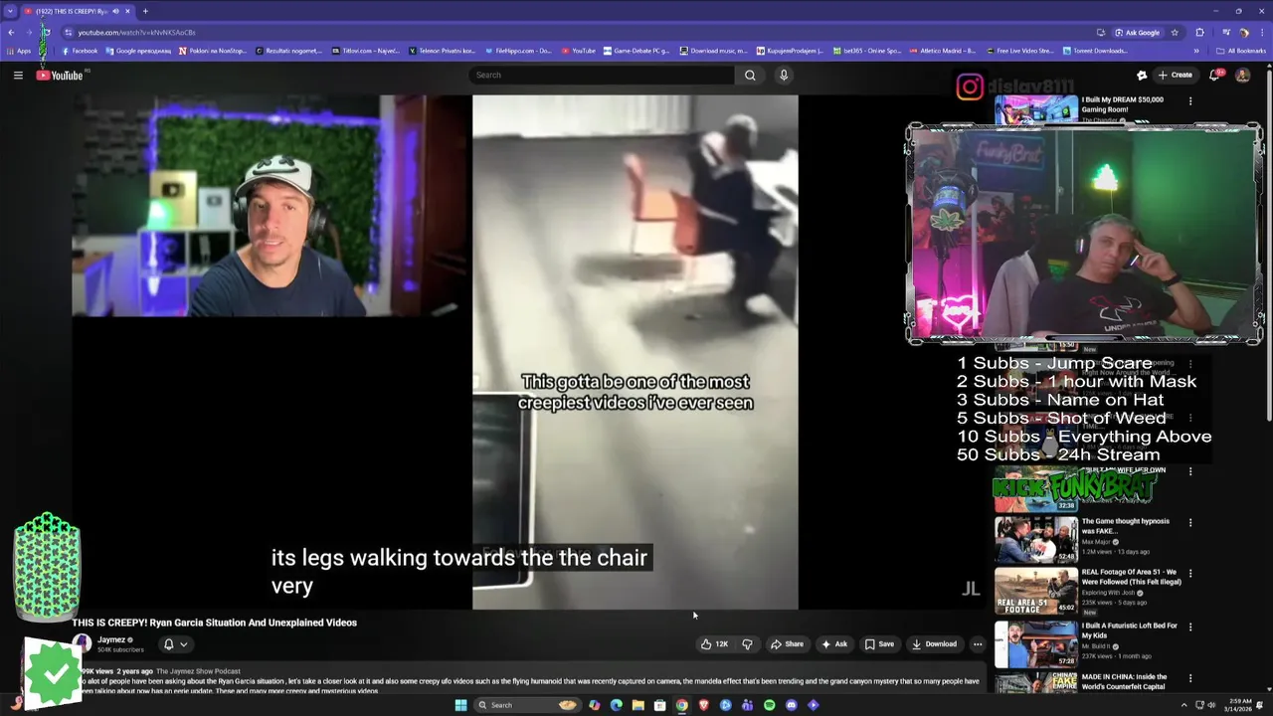
Task: Open Microsoft Store from the taskbar
Action: point(660,705)
